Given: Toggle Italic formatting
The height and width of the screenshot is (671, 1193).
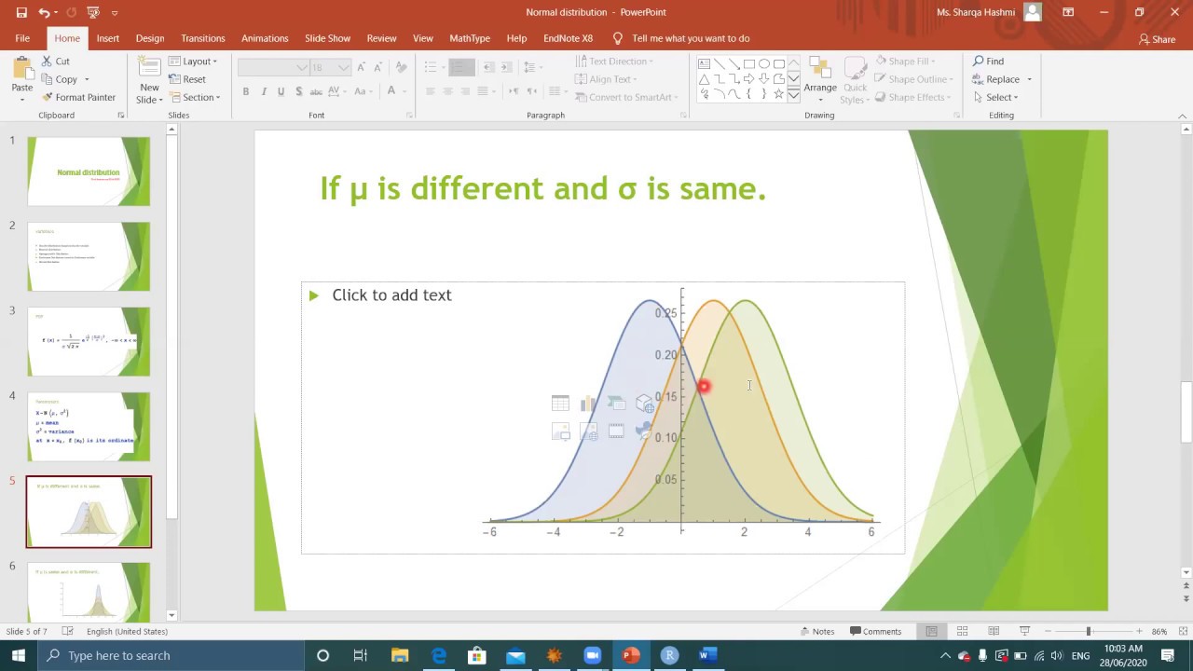Looking at the screenshot, I should (x=264, y=91).
